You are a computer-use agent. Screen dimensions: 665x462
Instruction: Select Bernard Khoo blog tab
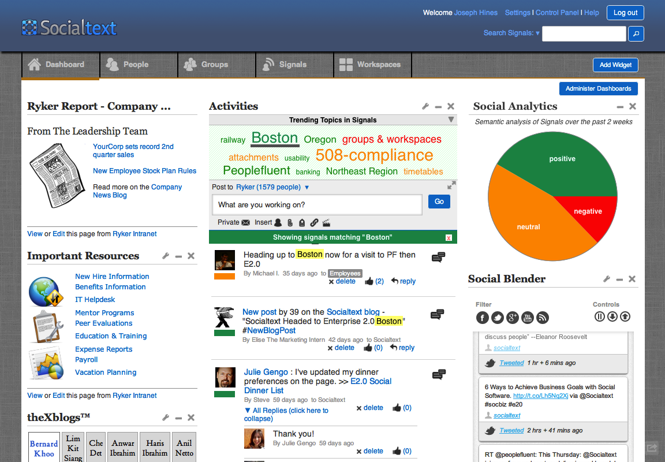(44, 448)
